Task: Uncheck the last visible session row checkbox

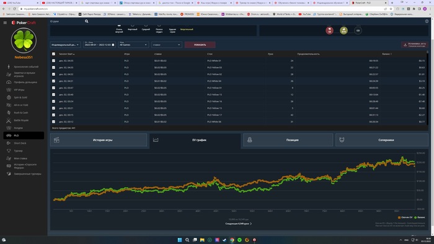Action: 53,121
